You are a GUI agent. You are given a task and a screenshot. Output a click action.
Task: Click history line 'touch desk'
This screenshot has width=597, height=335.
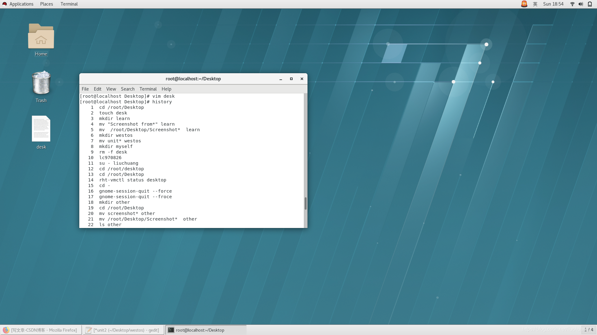(x=113, y=113)
